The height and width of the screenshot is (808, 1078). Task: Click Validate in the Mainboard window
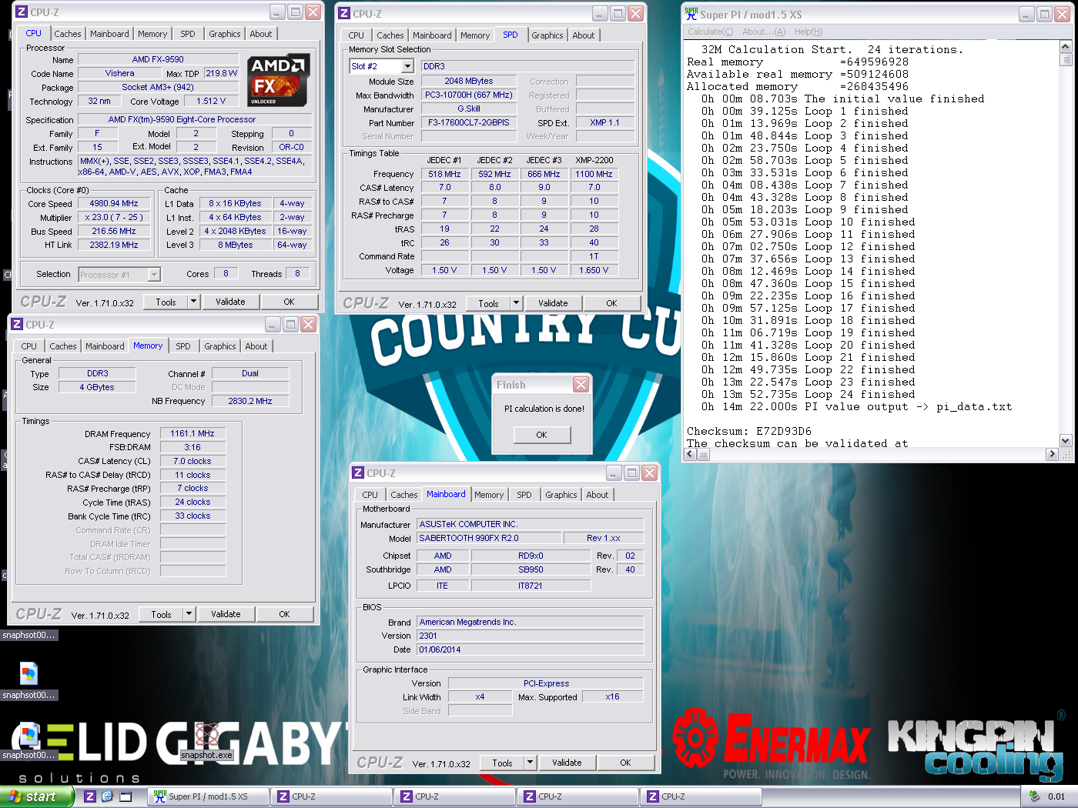point(567,763)
